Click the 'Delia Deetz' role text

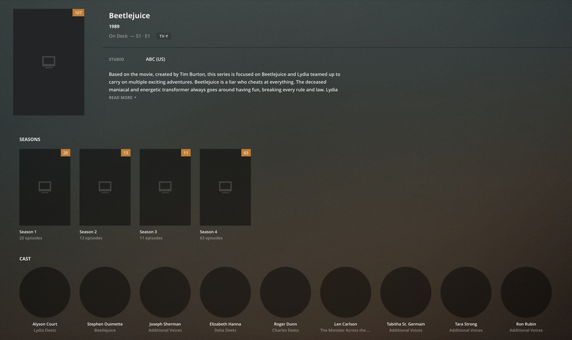pyautogui.click(x=225, y=331)
